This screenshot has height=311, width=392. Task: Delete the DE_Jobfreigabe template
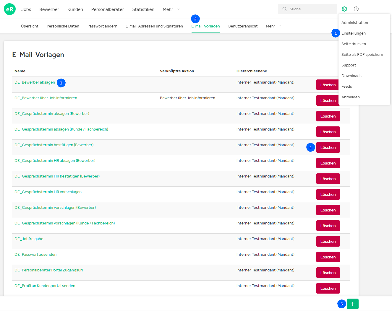[328, 241]
